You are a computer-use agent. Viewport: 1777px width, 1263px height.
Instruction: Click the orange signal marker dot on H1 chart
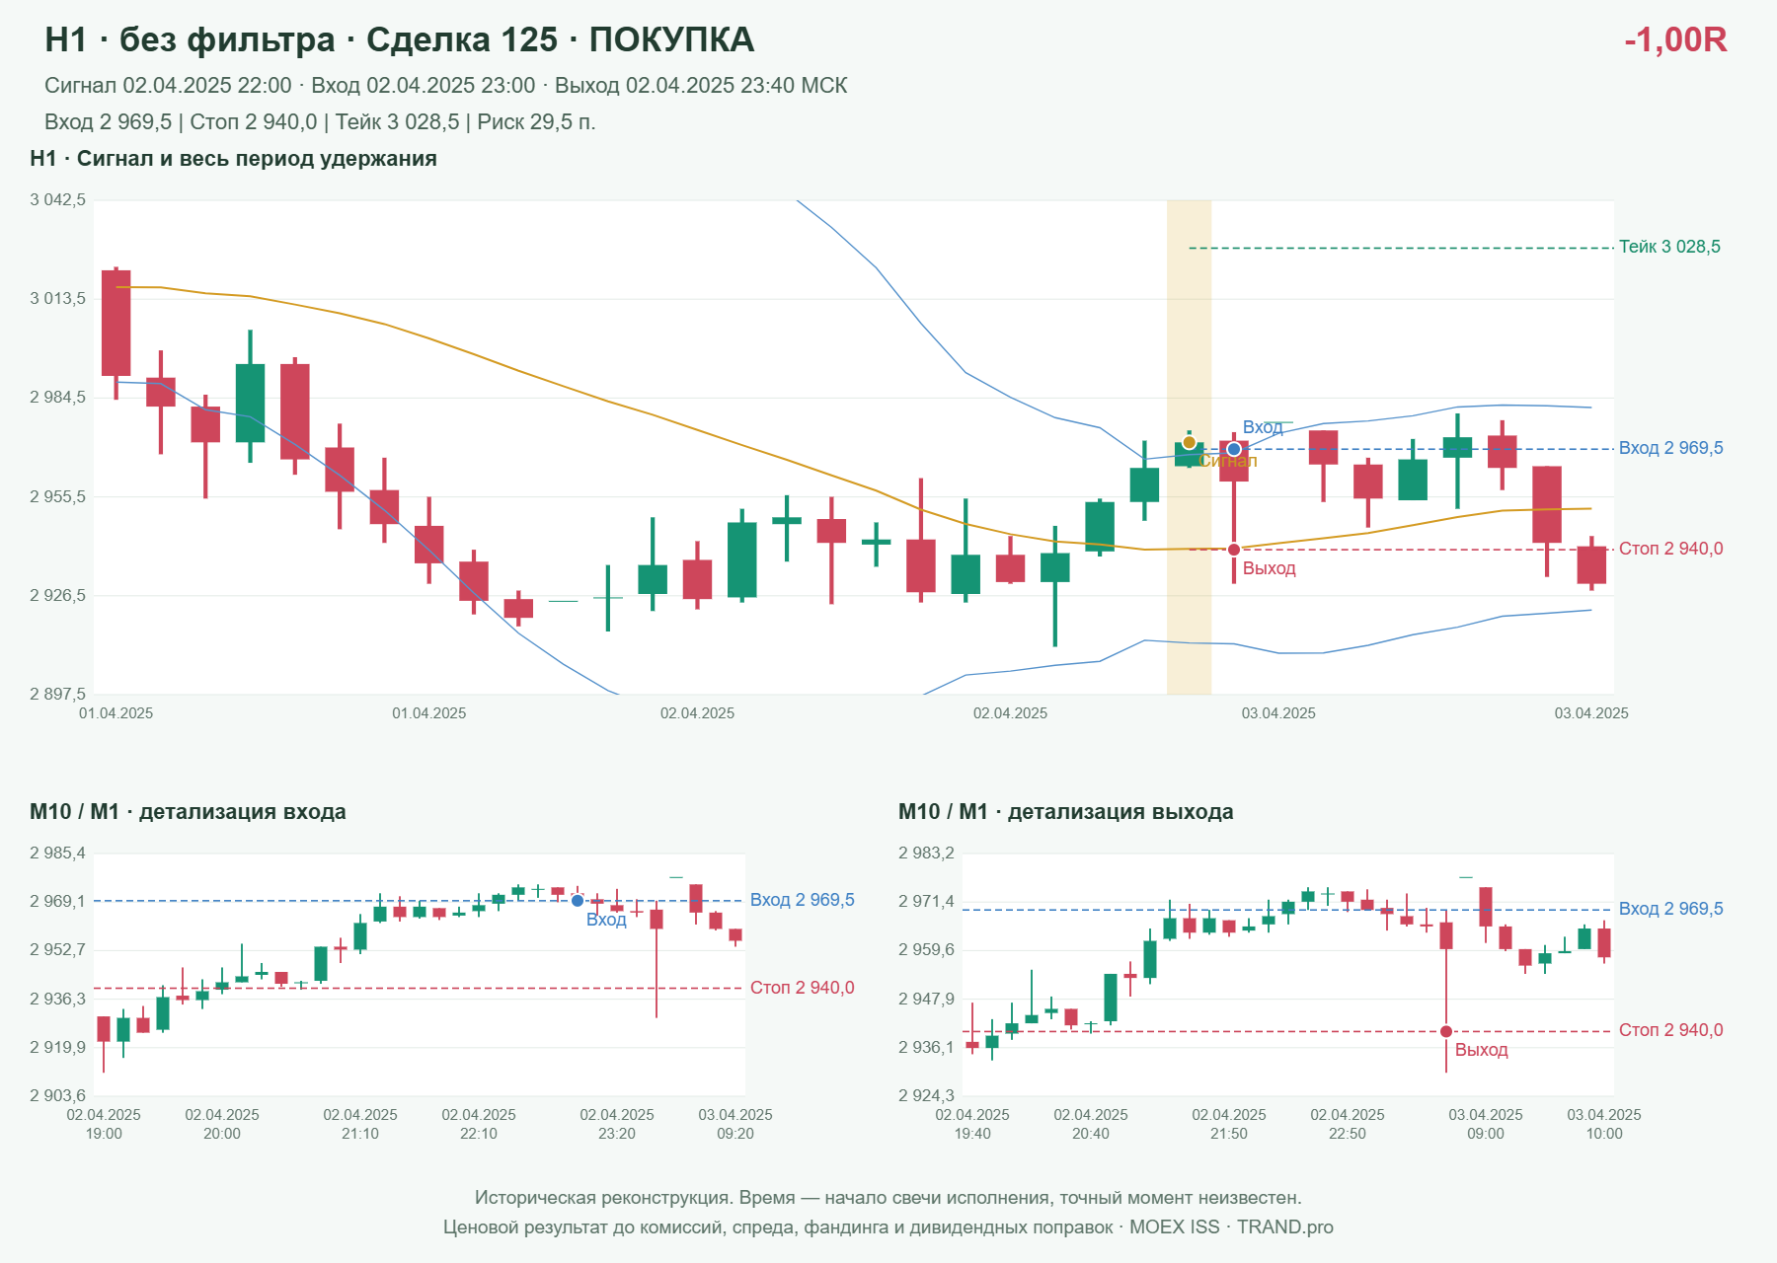(1190, 442)
